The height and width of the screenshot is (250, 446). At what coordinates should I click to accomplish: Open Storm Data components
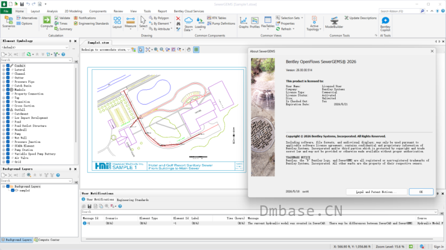click(x=188, y=24)
